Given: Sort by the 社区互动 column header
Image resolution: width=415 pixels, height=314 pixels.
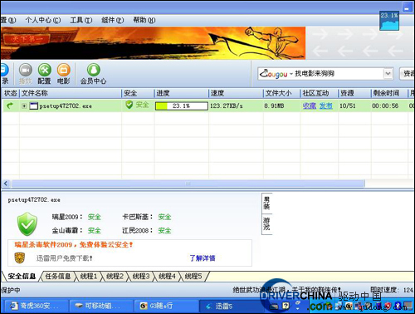Looking at the screenshot, I should (x=319, y=93).
